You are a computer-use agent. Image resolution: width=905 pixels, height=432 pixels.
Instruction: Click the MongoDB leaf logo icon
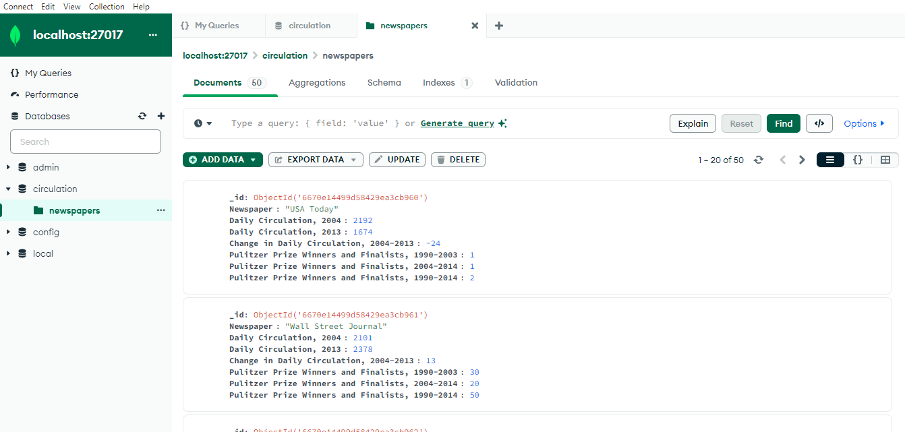[x=16, y=35]
